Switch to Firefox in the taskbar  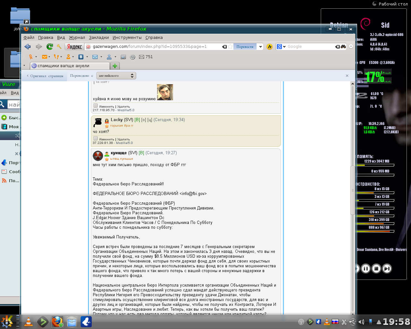[57, 322]
